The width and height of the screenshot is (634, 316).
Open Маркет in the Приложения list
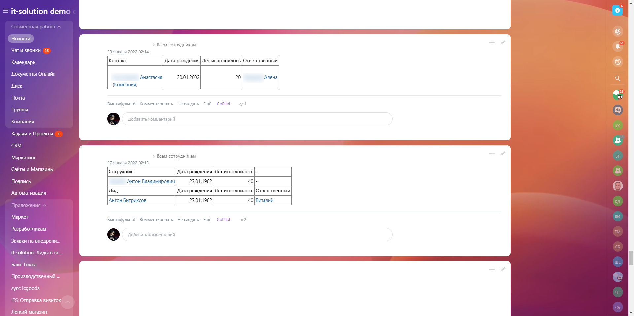coord(20,217)
